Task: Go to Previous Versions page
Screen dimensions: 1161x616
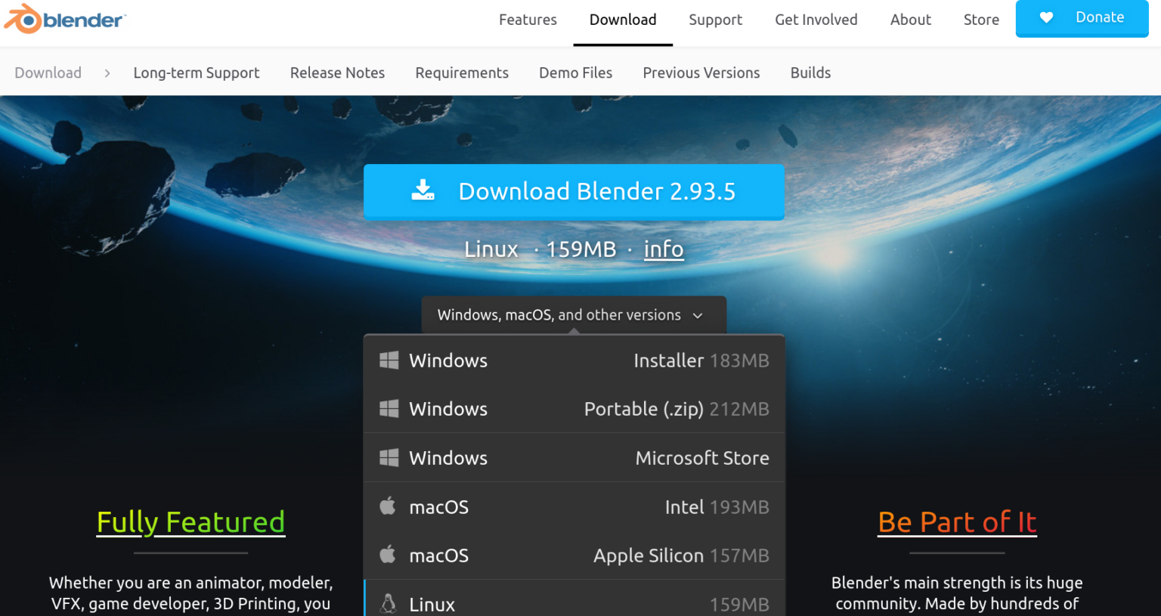Action: coord(701,73)
